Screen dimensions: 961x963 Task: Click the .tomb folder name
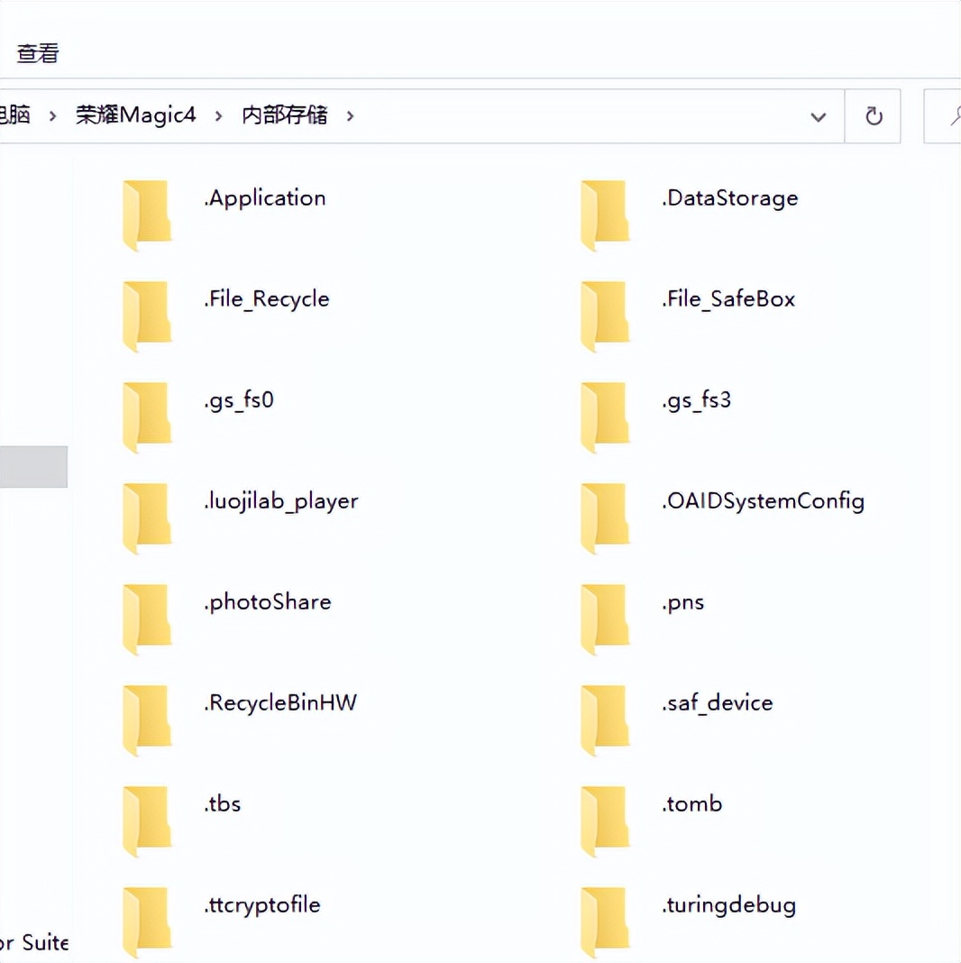[x=692, y=804]
